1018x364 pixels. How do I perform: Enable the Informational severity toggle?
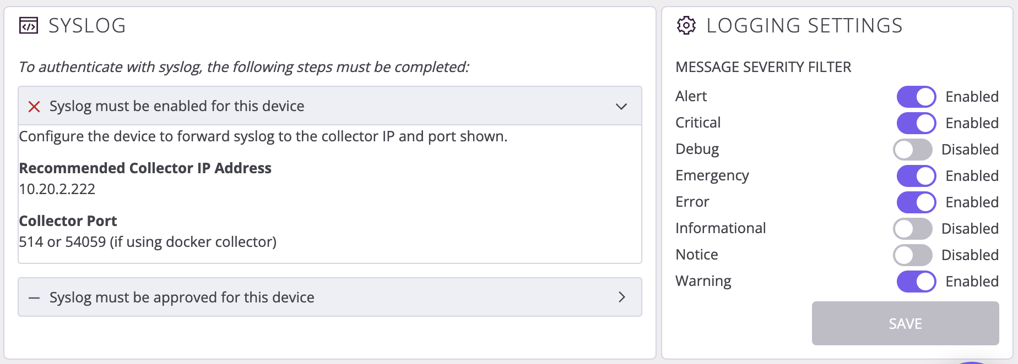click(x=913, y=229)
